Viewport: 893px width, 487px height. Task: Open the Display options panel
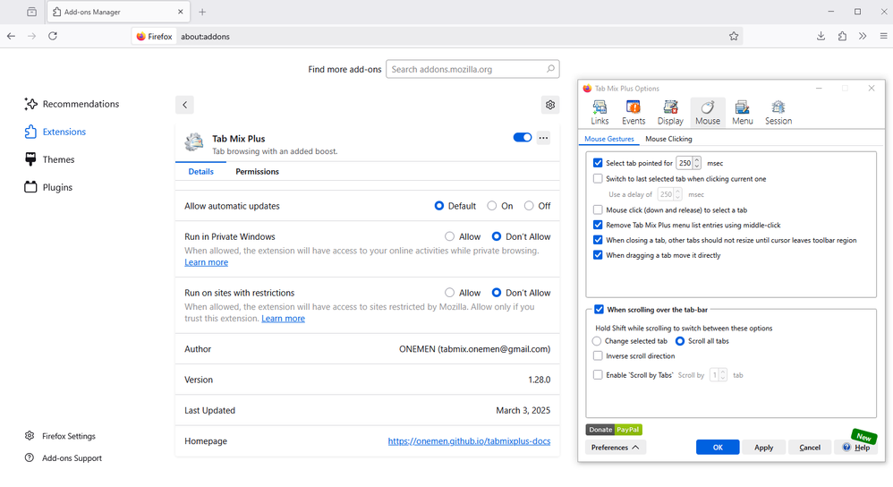tap(670, 113)
